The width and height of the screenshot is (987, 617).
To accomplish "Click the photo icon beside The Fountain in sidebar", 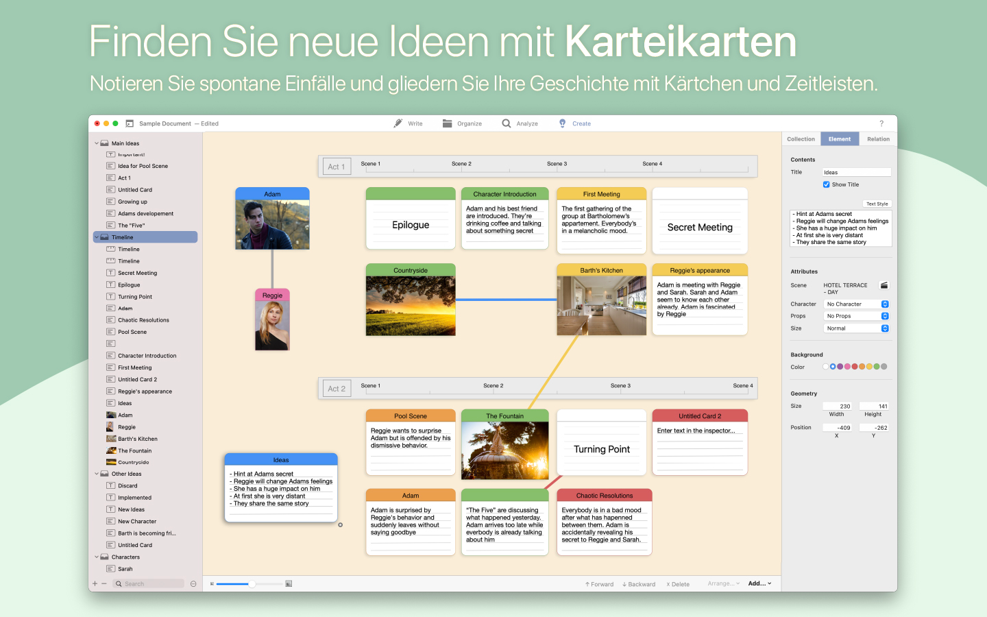I will pos(111,450).
